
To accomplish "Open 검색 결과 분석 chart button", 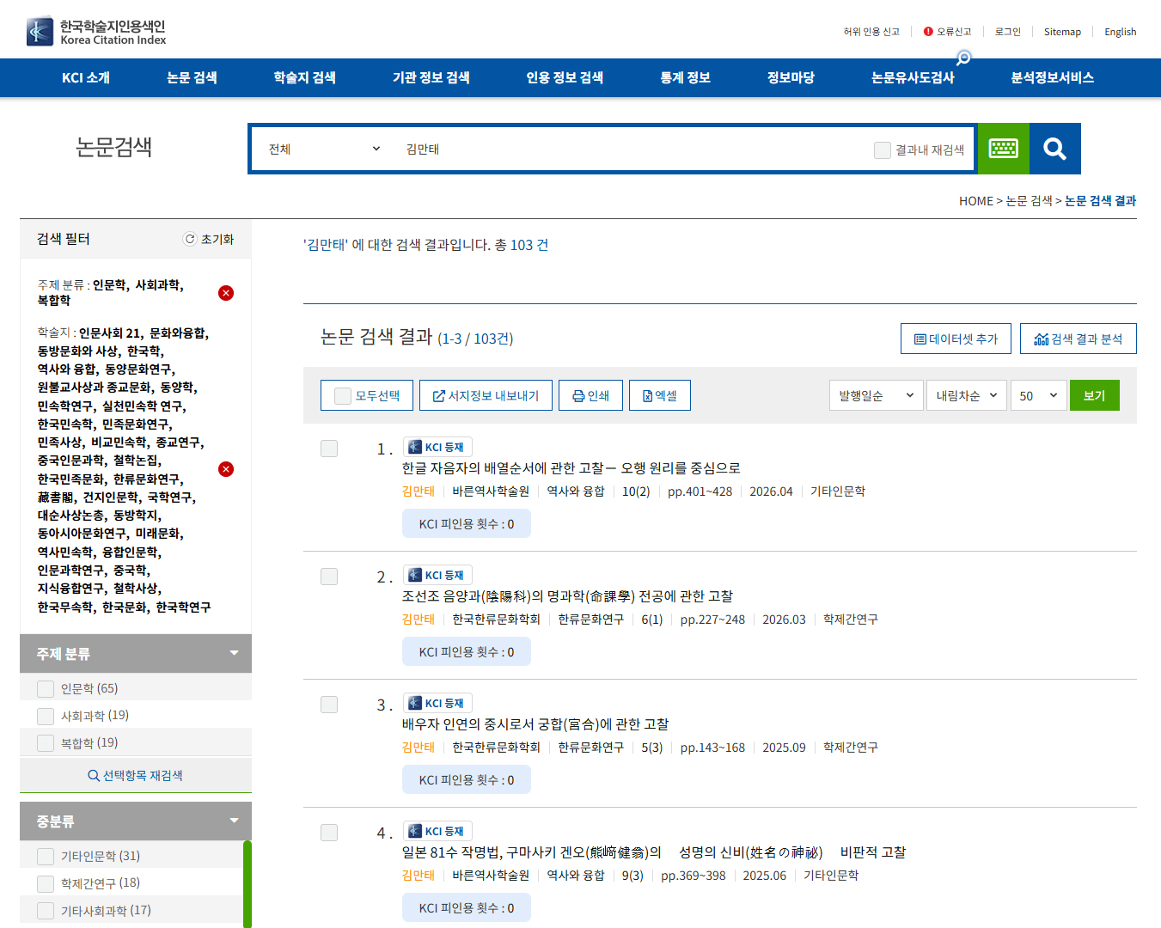I will point(1078,339).
